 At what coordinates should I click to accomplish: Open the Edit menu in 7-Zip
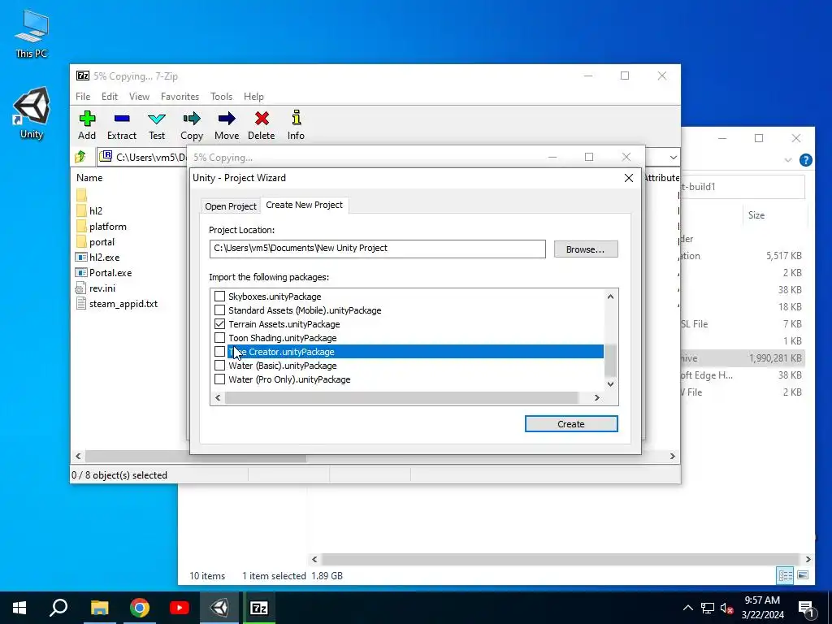click(110, 97)
